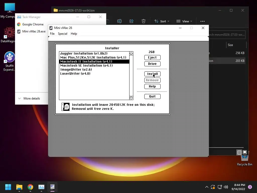The height and width of the screenshot is (193, 257).
Task: Open the clock showing 8:44 PM
Action: [238, 187]
